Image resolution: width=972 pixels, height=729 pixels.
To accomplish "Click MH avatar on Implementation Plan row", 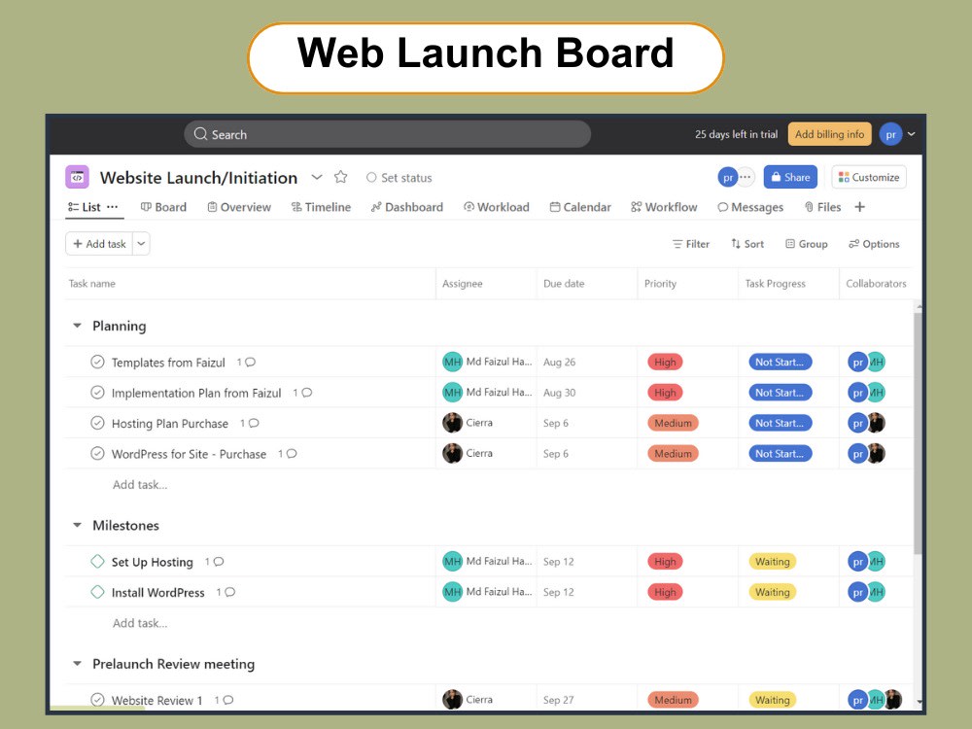I will pyautogui.click(x=453, y=393).
